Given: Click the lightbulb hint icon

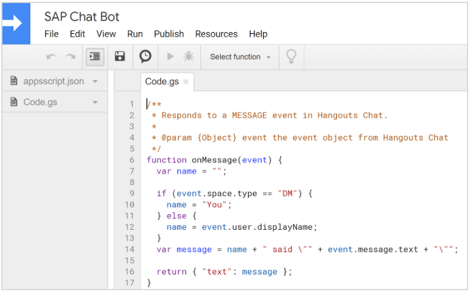Looking at the screenshot, I should point(292,57).
